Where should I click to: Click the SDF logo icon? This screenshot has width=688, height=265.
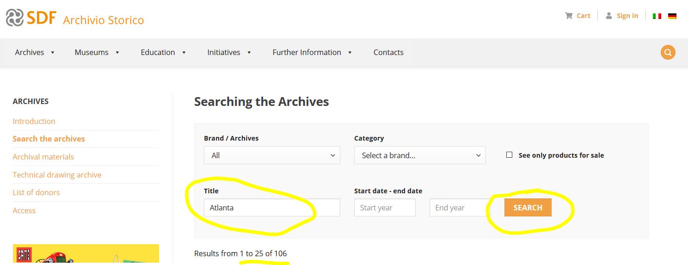pyautogui.click(x=14, y=18)
